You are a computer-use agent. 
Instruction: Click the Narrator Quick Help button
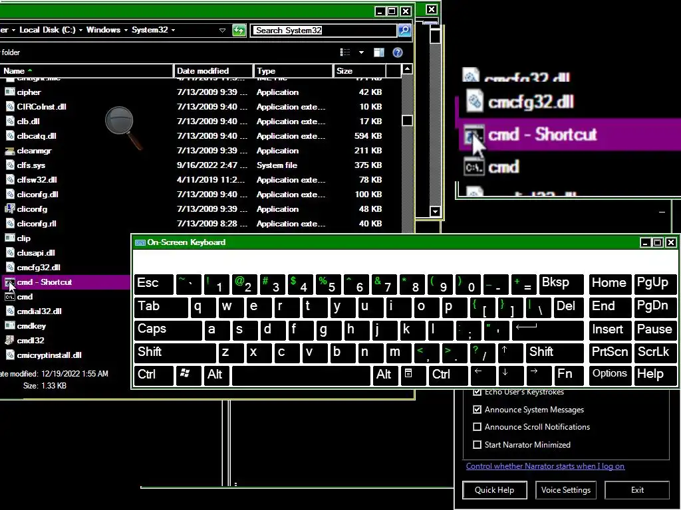tap(495, 490)
